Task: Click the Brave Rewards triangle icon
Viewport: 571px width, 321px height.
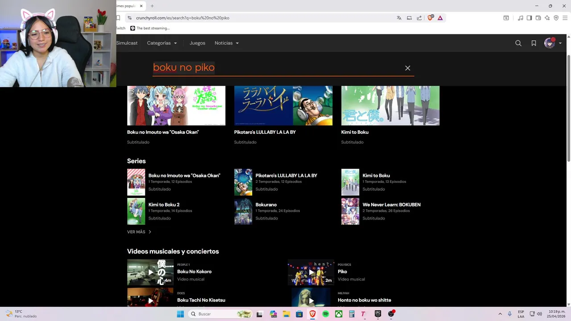Action: [x=440, y=18]
